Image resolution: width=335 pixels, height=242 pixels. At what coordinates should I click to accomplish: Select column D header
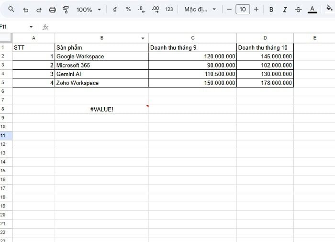tap(265, 38)
